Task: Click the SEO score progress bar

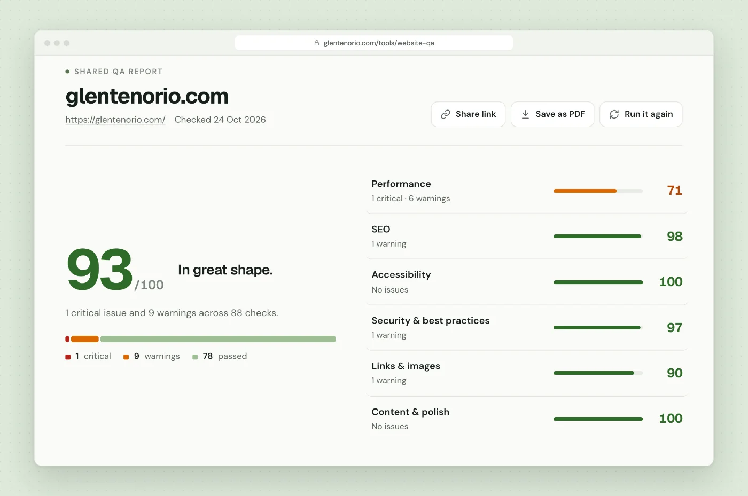Action: [x=598, y=236]
